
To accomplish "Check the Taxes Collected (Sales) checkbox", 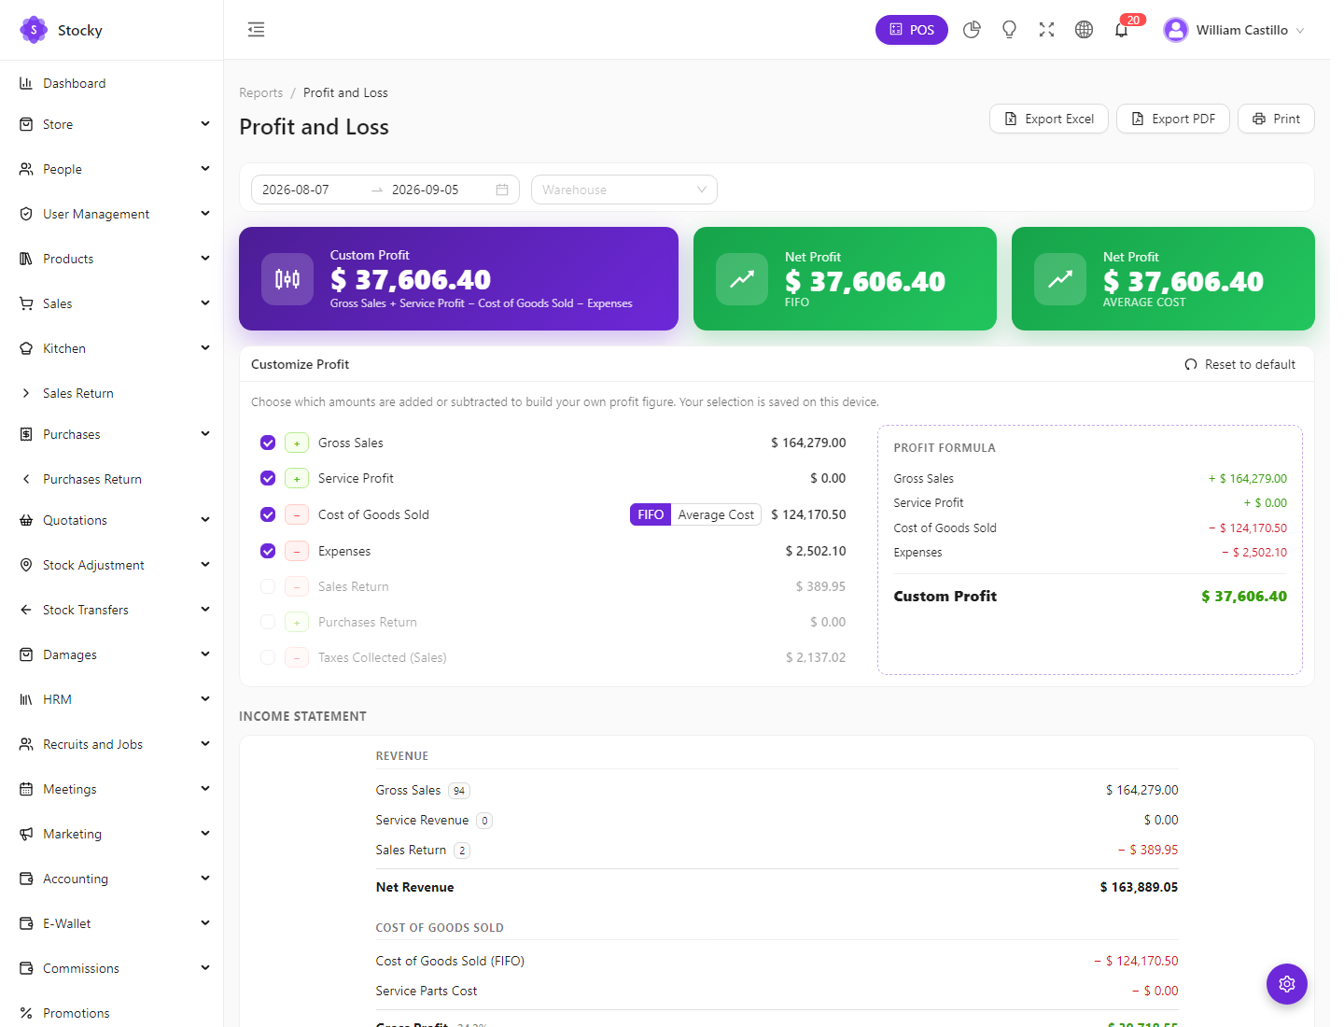I will 268,657.
